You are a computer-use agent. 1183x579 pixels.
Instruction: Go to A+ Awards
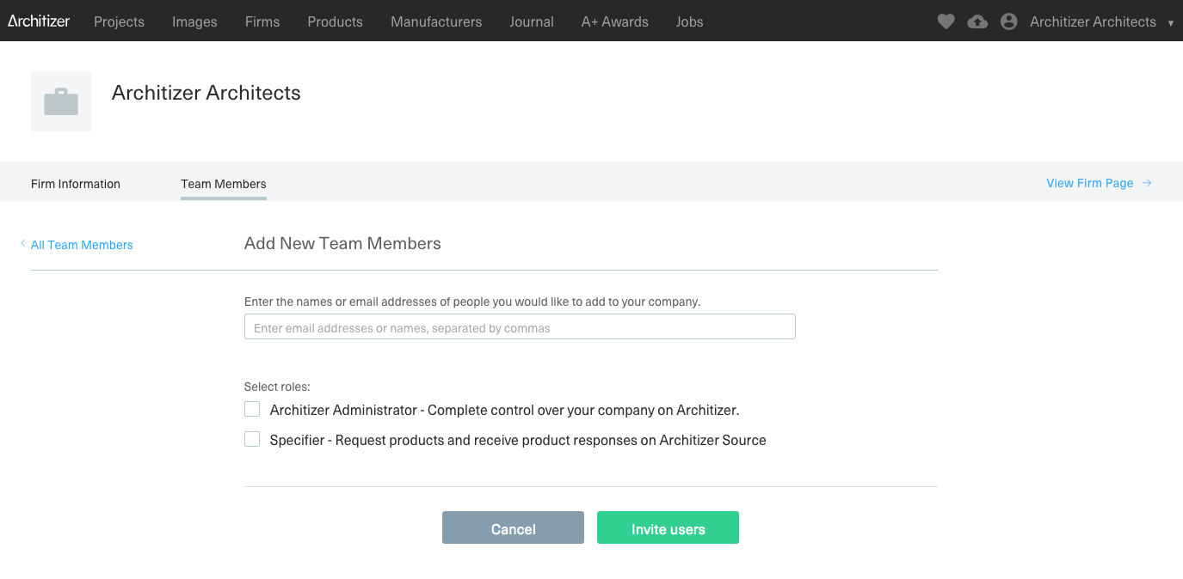[614, 21]
